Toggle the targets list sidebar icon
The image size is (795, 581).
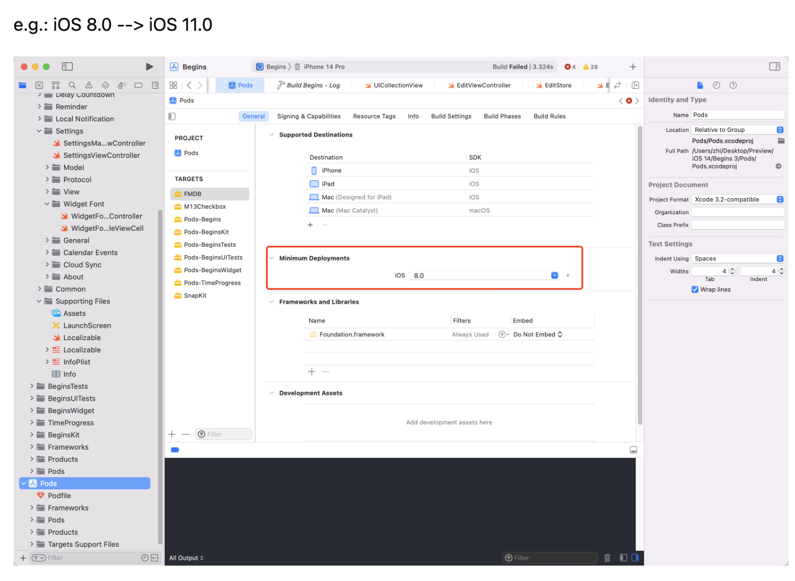pyautogui.click(x=172, y=117)
